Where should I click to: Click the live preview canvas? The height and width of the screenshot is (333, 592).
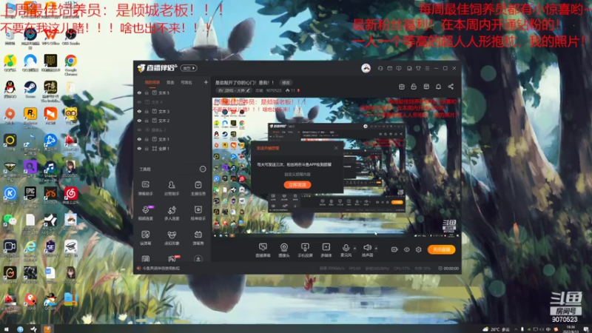click(x=336, y=168)
